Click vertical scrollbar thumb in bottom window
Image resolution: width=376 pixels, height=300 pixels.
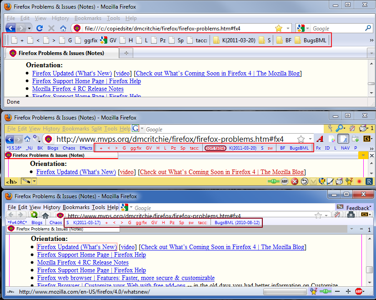click(369, 270)
